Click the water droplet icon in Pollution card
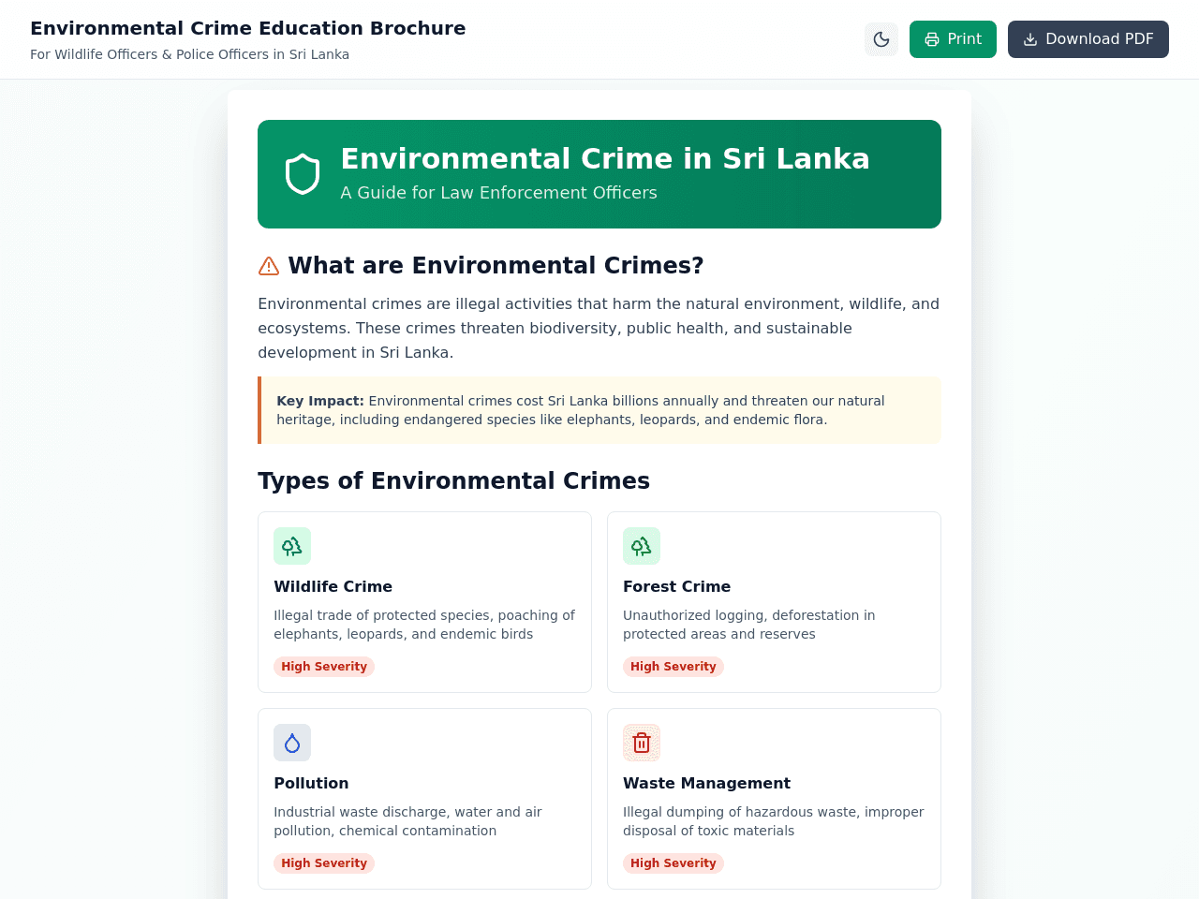The image size is (1199, 899). pos(292,743)
